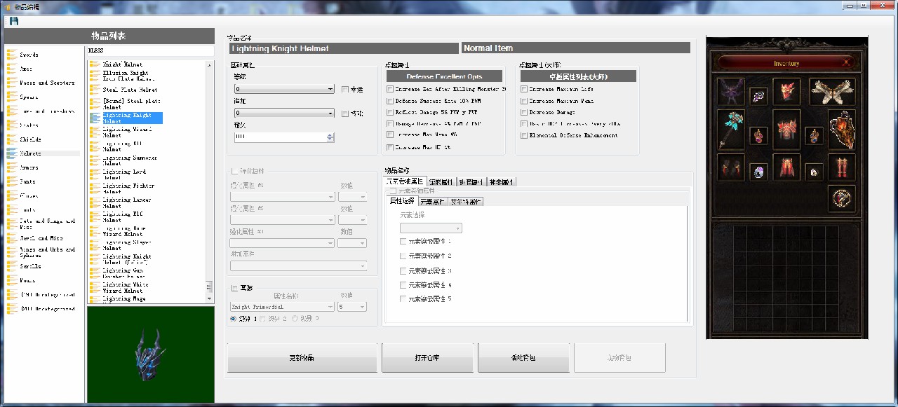
Task: Select the round emblem slot below boots
Action: point(841,198)
